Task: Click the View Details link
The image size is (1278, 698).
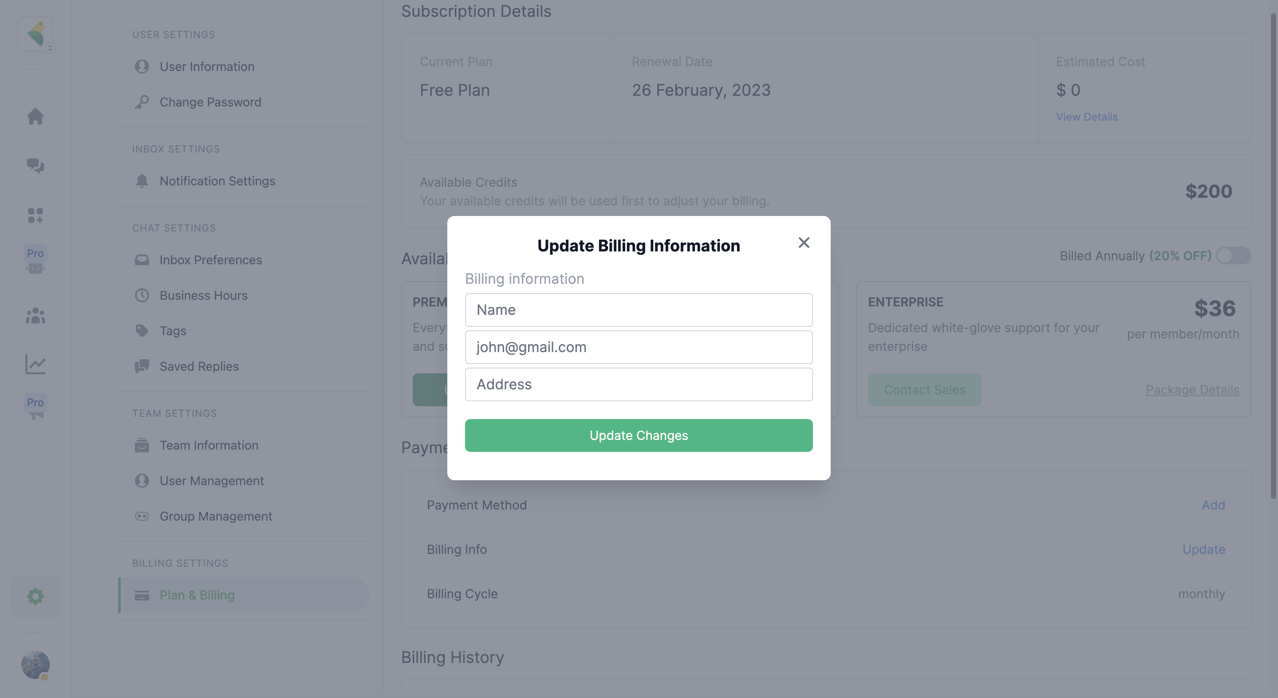Action: tap(1086, 117)
